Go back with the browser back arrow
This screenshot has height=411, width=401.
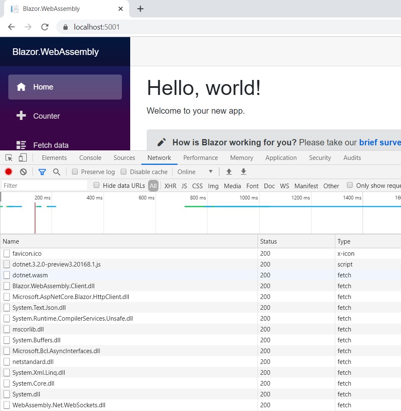pos(12,27)
